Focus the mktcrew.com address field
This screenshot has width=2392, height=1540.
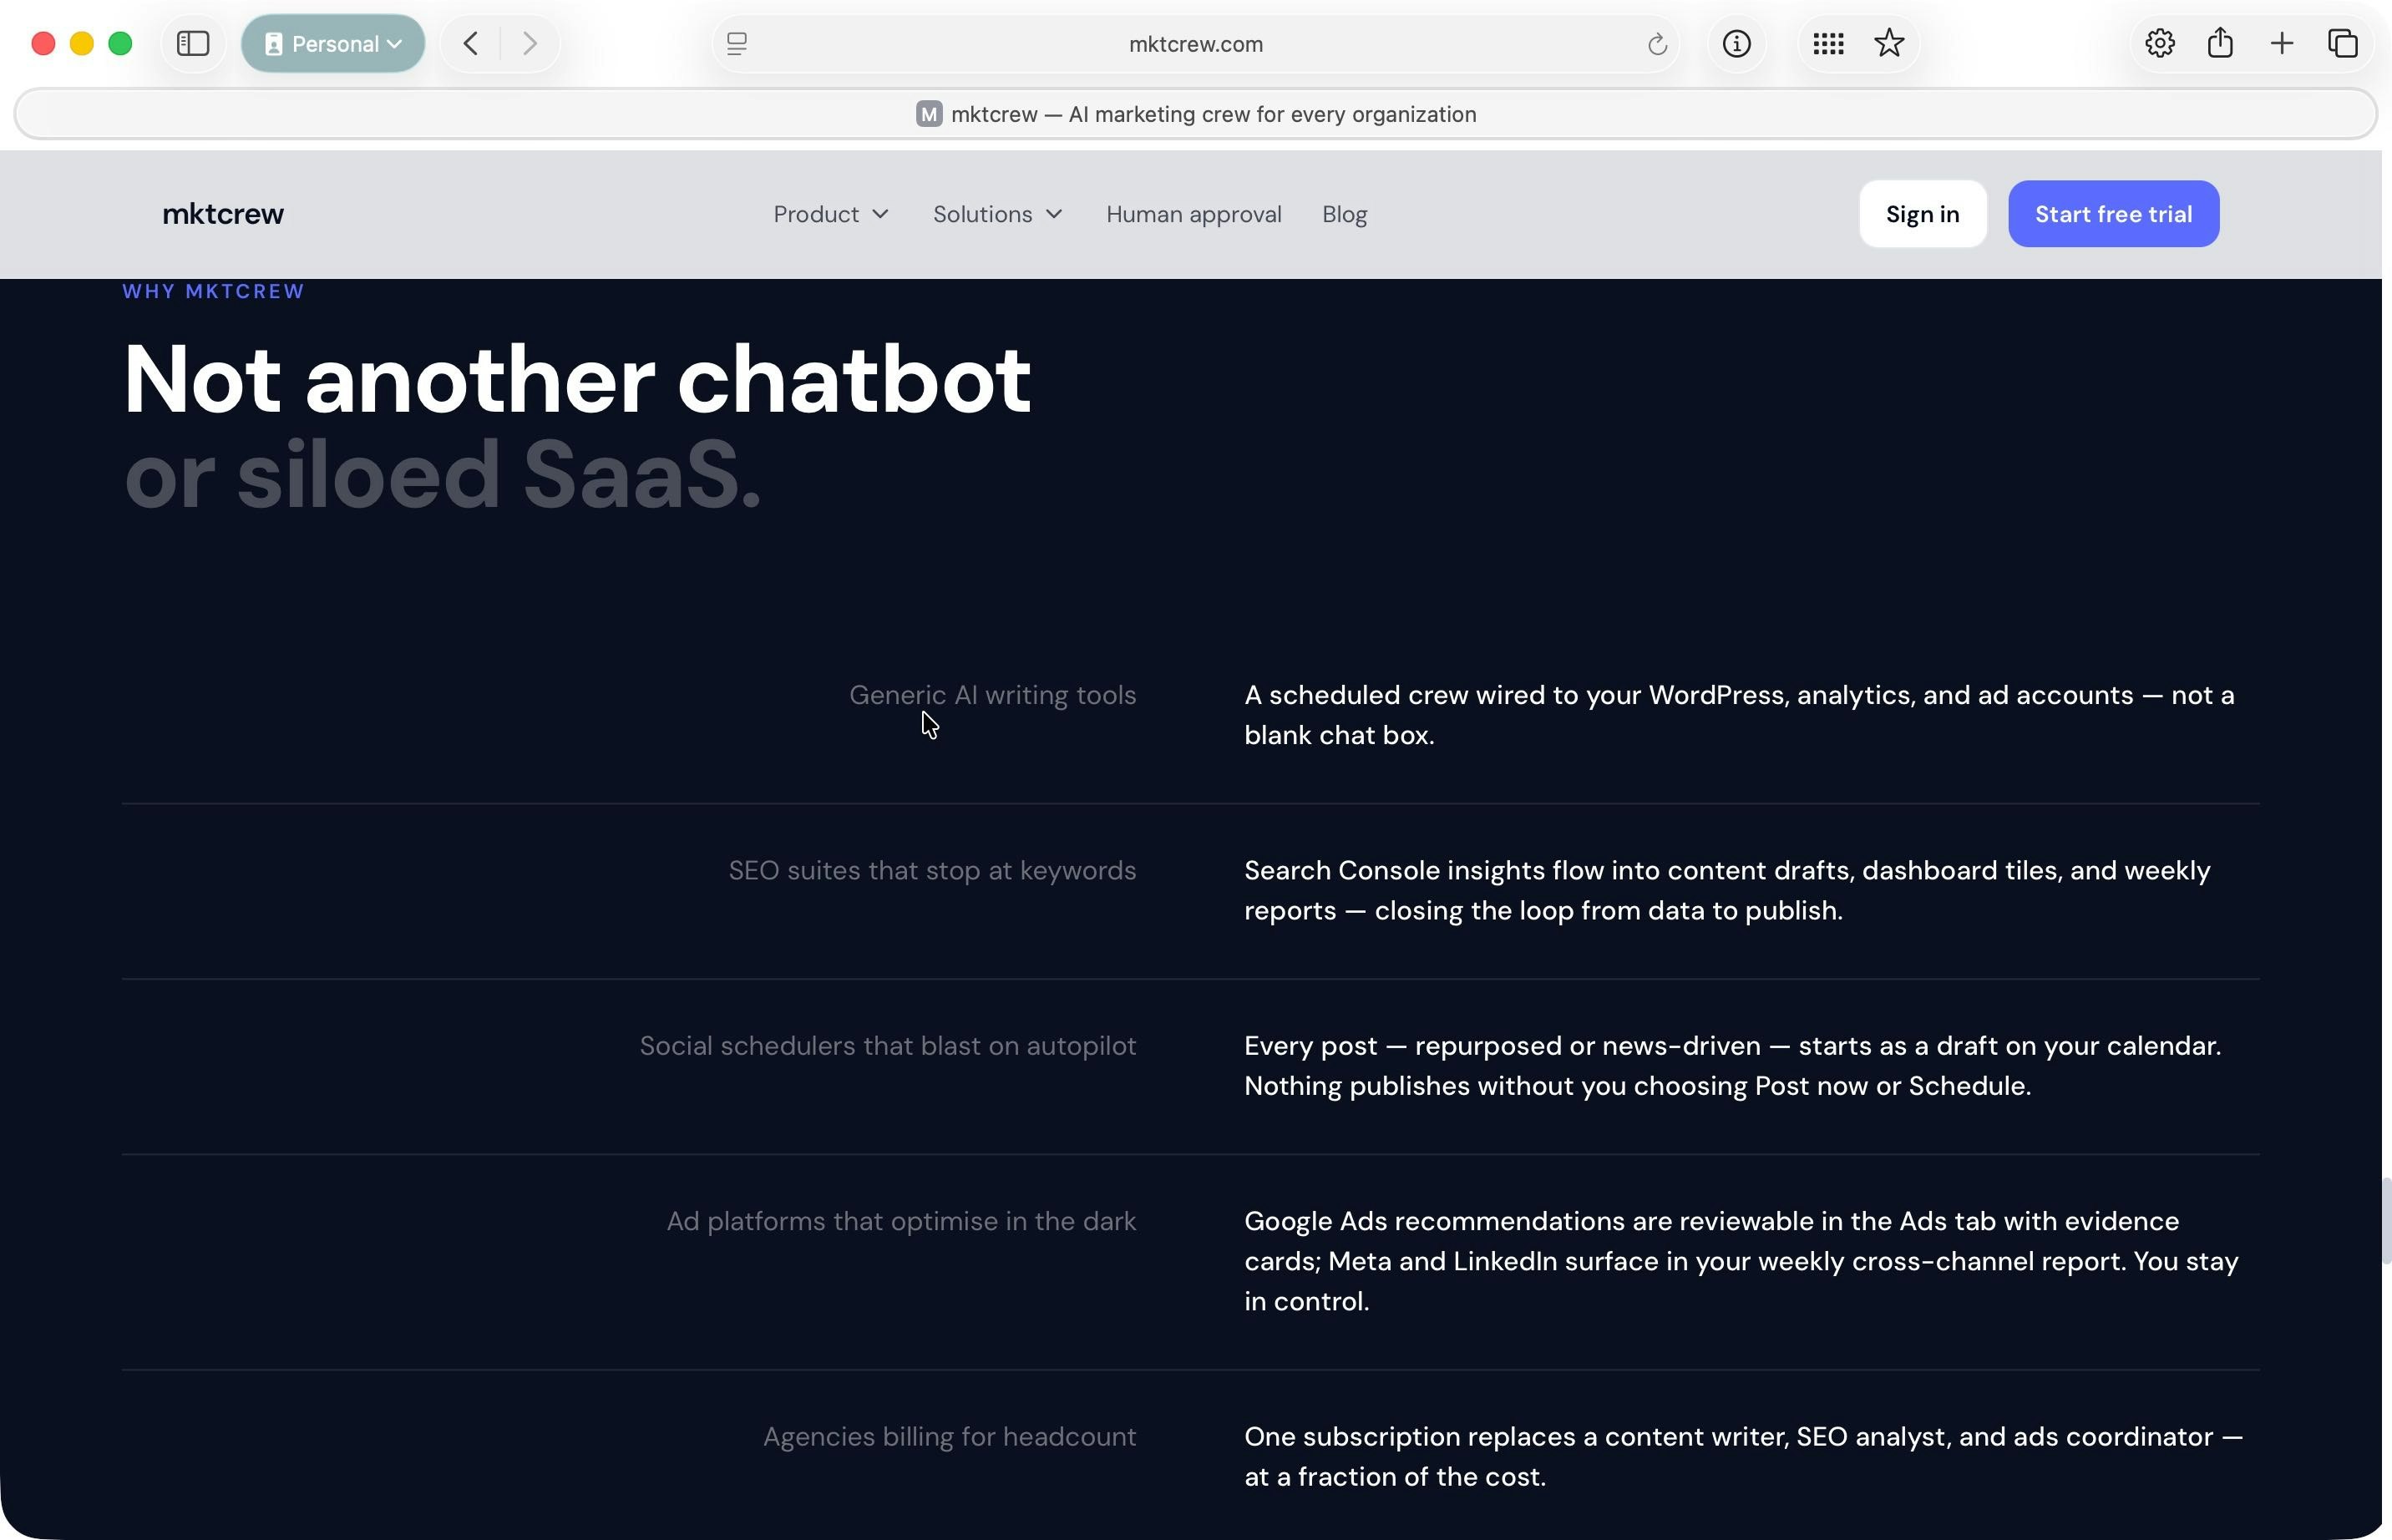point(1195,44)
